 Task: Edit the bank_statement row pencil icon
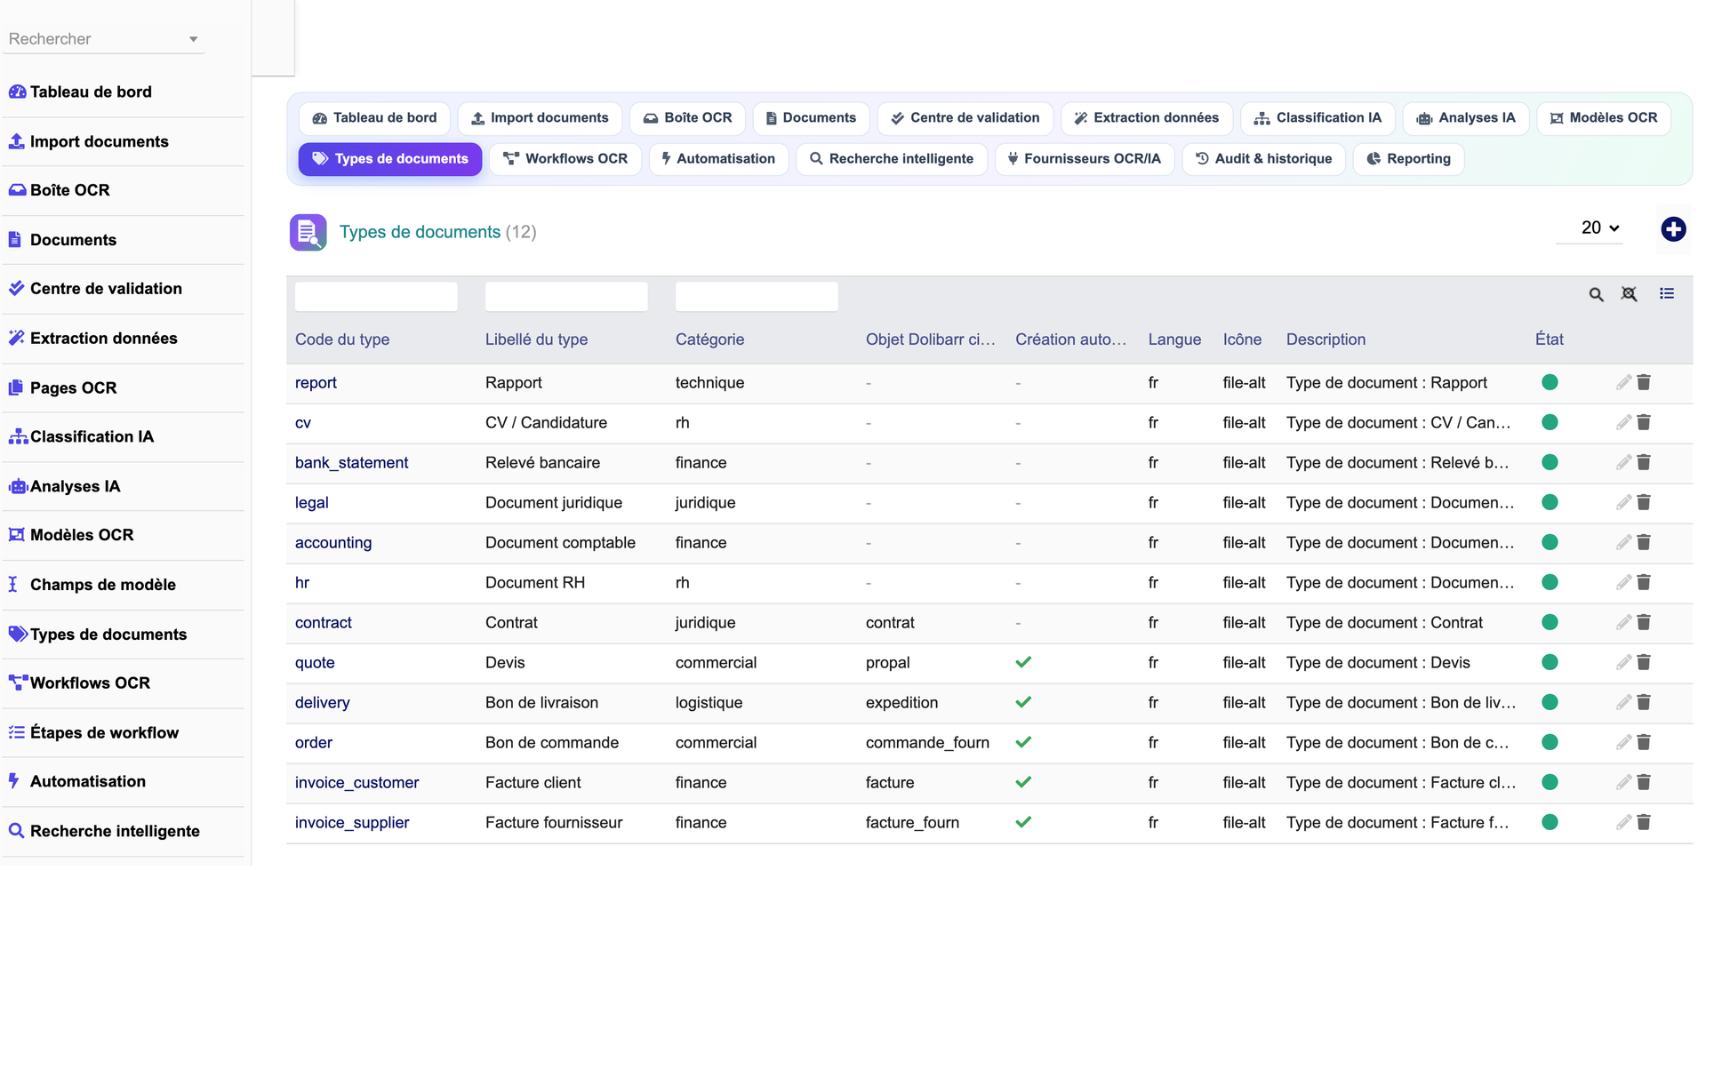1623,462
